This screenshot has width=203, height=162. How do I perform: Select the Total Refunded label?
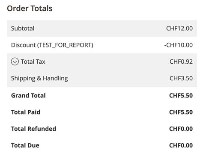pos(33,129)
